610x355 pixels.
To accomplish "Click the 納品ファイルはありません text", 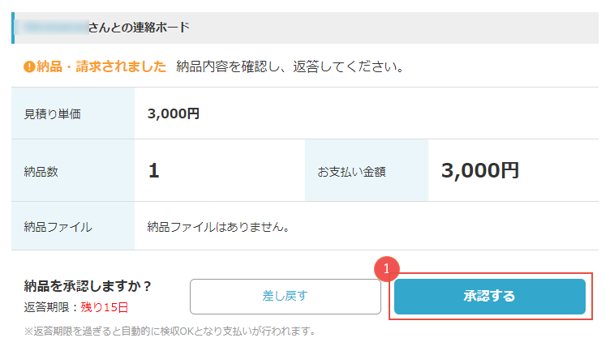I will 218,227.
